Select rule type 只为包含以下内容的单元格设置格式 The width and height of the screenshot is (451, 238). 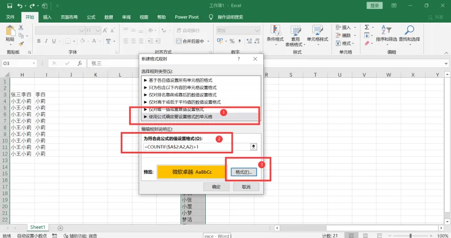(201, 87)
